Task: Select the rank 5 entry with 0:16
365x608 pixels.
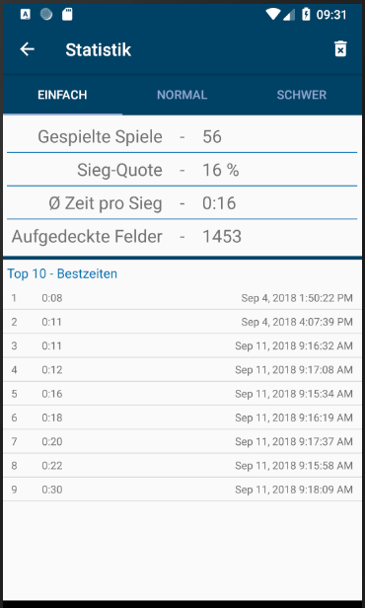Action: pos(182,394)
